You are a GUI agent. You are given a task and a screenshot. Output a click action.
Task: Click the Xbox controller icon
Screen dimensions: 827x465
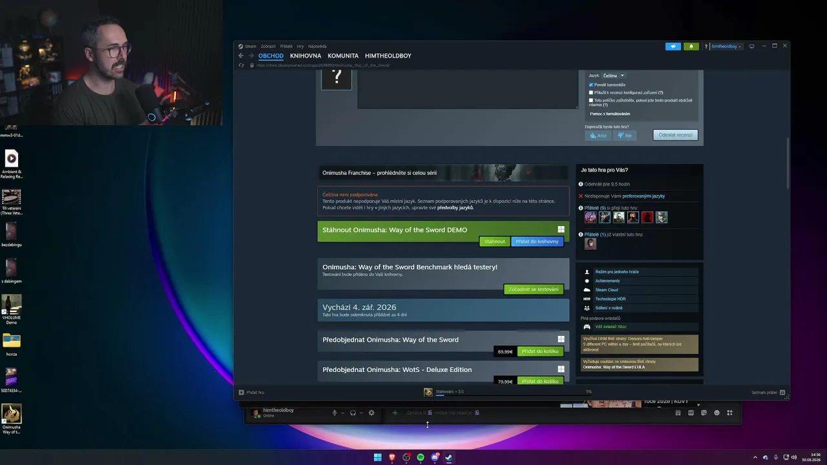coord(587,327)
